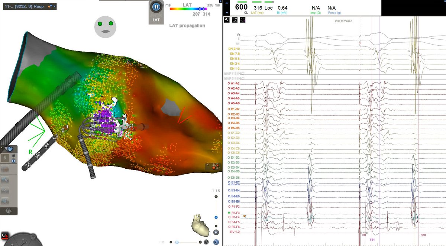Click the minus button on vertical zoom slider
446x246 pixels.
216,225
